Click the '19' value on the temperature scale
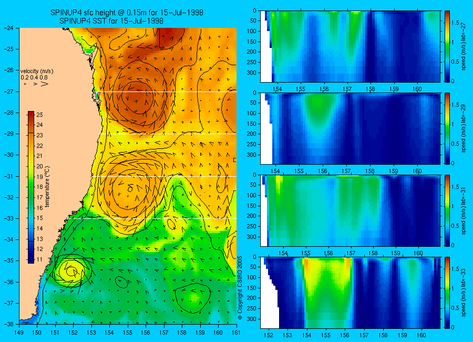The image size is (473, 342). (x=40, y=177)
